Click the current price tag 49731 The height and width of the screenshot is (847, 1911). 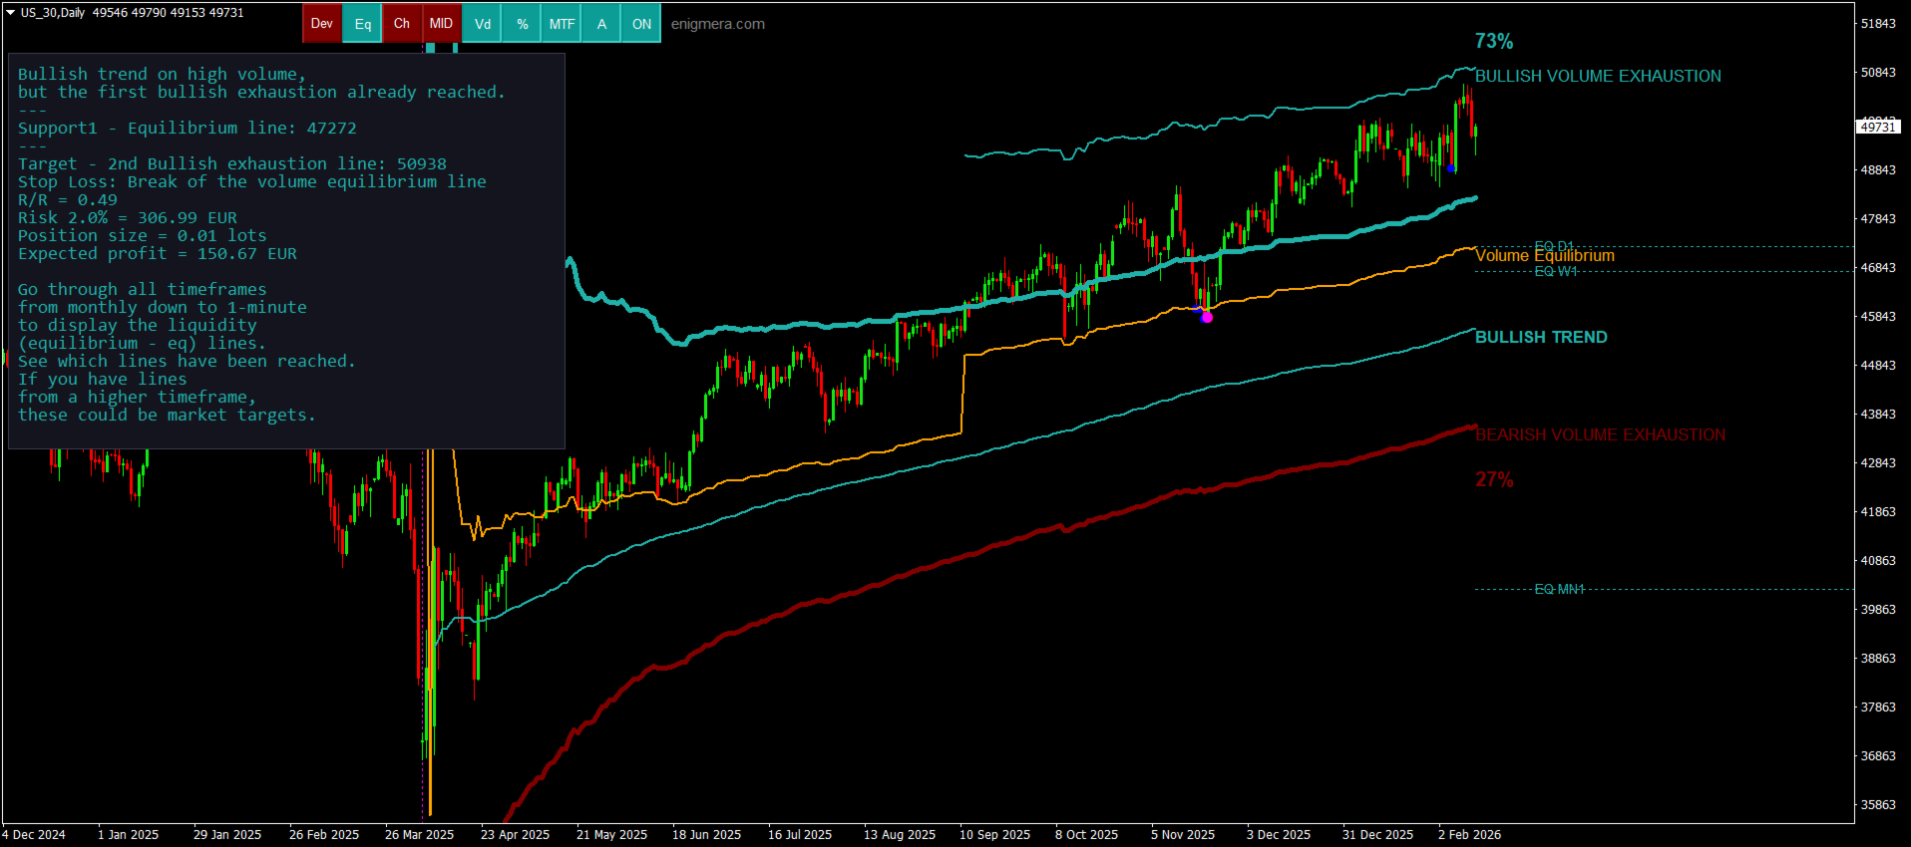pyautogui.click(x=1878, y=127)
